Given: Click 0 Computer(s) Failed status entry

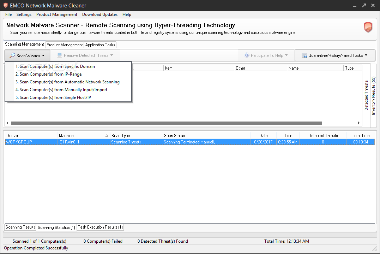Looking at the screenshot, I should [x=103, y=241].
